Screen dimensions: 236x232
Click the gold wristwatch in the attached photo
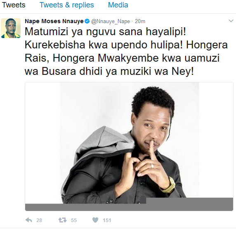[168, 185]
